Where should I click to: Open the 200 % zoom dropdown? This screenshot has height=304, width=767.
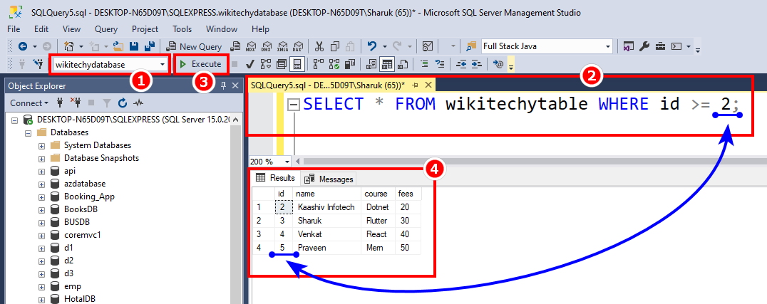click(x=288, y=162)
